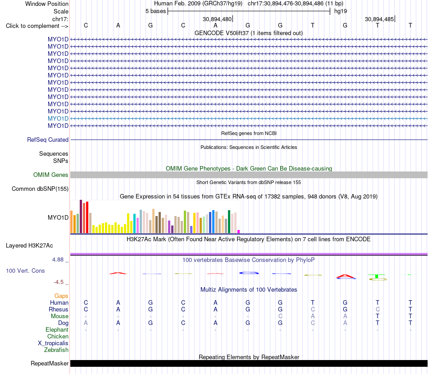Click the 4.88 PhyloP upper value
The height and width of the screenshot is (374, 428).
click(58, 260)
